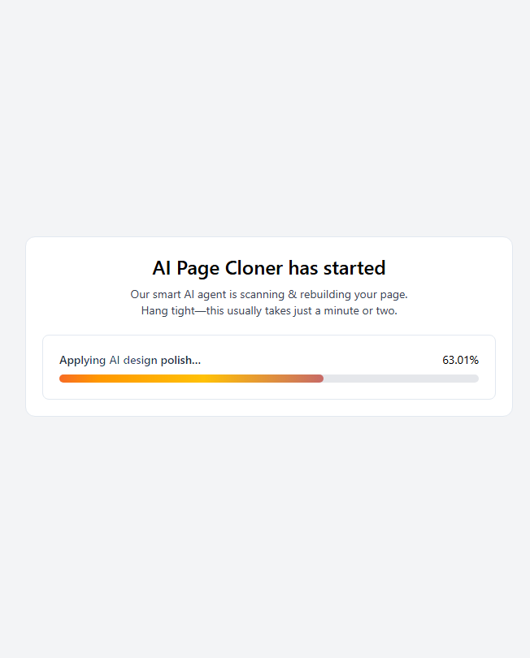Click the rounded end of orange progress fill
Screen dimensions: 530x658
click(x=320, y=379)
